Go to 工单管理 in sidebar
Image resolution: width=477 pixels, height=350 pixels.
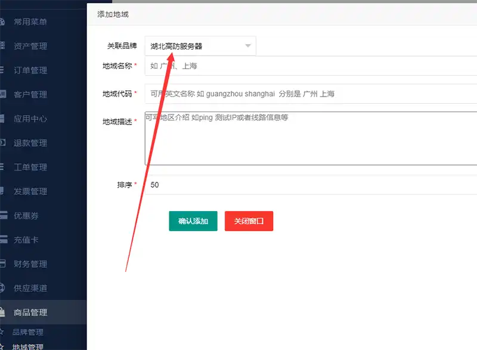click(x=30, y=167)
